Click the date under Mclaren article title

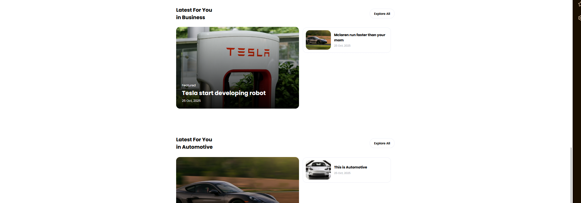coord(342,46)
